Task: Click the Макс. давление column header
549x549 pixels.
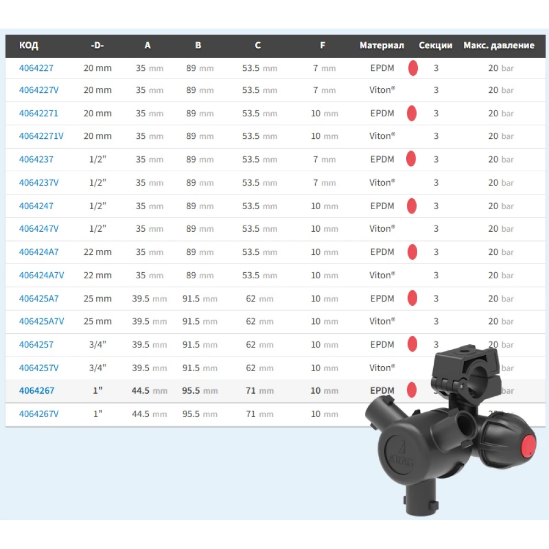Action: click(498, 46)
